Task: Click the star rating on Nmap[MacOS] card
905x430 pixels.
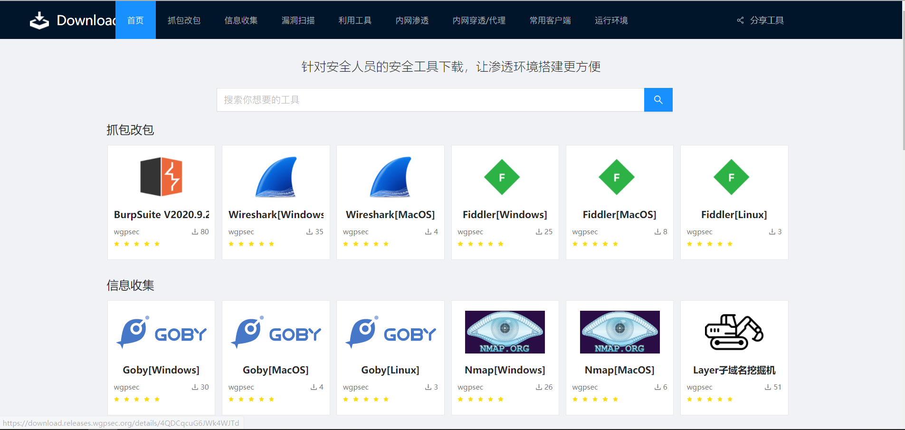Action: 595,400
